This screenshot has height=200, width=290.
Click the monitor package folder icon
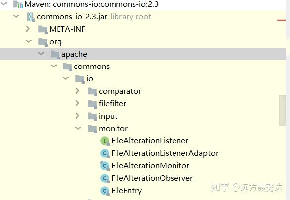click(92, 129)
